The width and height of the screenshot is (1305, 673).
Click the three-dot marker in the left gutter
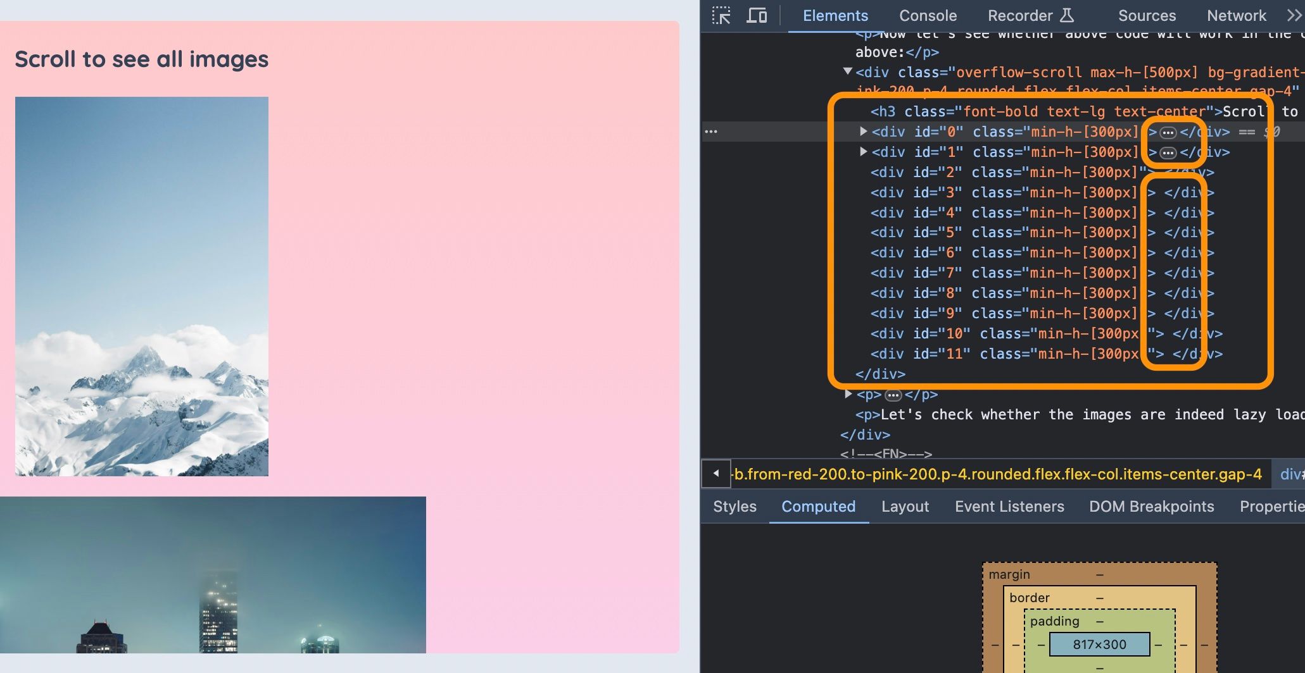(711, 132)
